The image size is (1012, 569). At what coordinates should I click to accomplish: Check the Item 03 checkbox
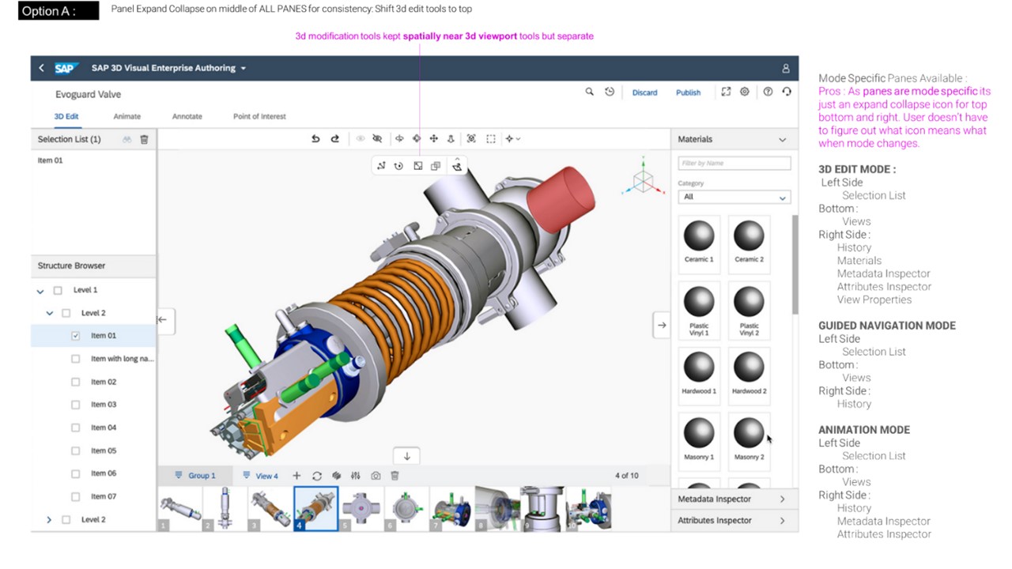[76, 405]
